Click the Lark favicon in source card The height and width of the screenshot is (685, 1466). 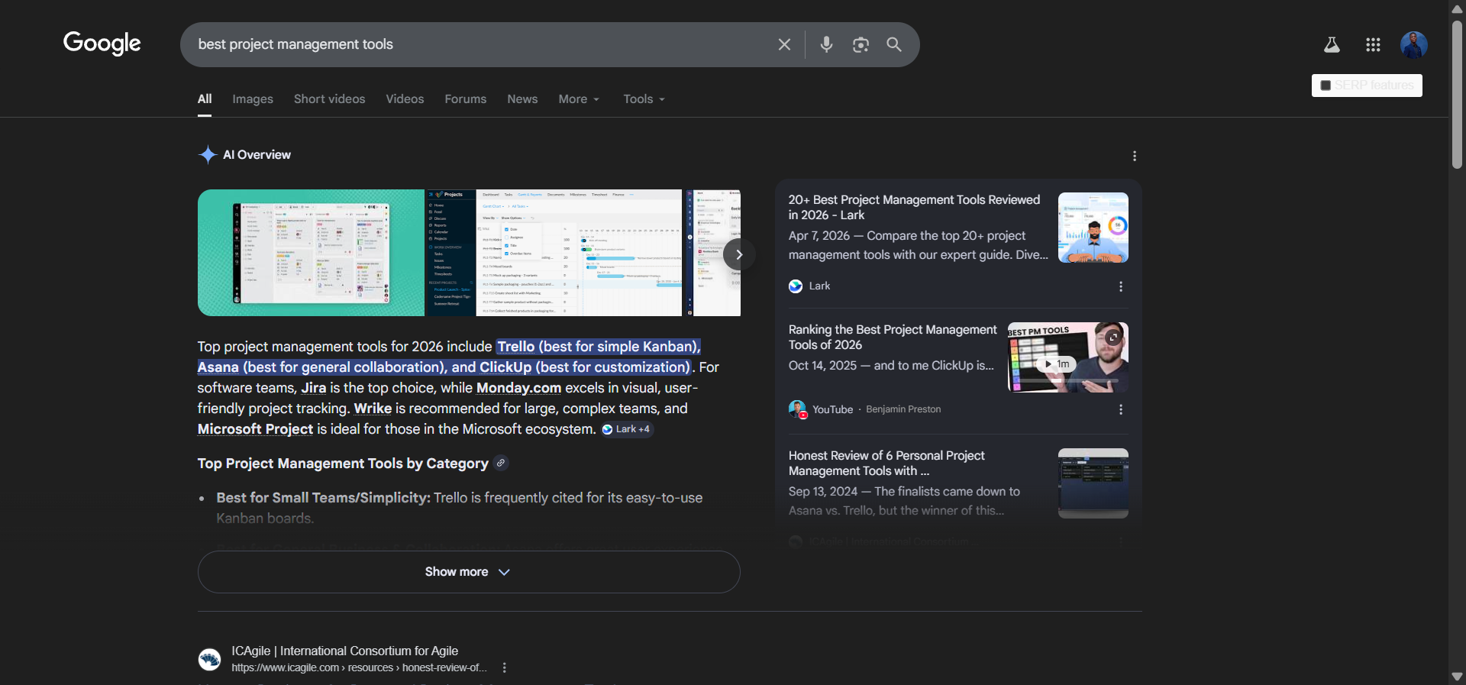tap(796, 286)
